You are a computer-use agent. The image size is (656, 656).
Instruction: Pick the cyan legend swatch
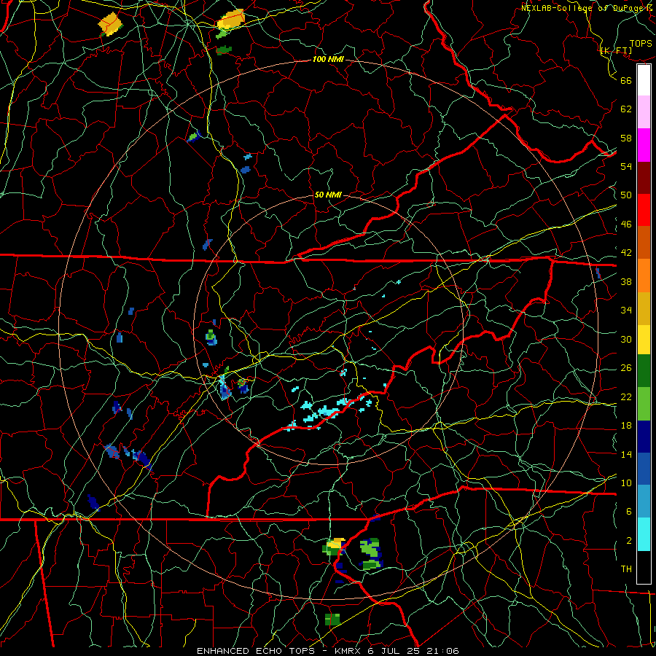point(644,534)
